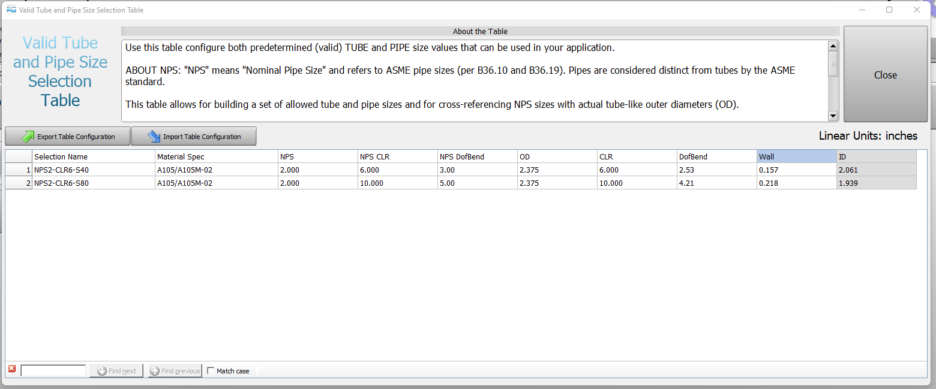936x389 pixels.
Task: Maximize the Selection Table window
Action: [889, 10]
